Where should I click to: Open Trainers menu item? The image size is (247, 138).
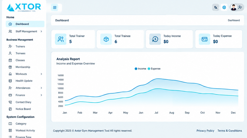20,46
